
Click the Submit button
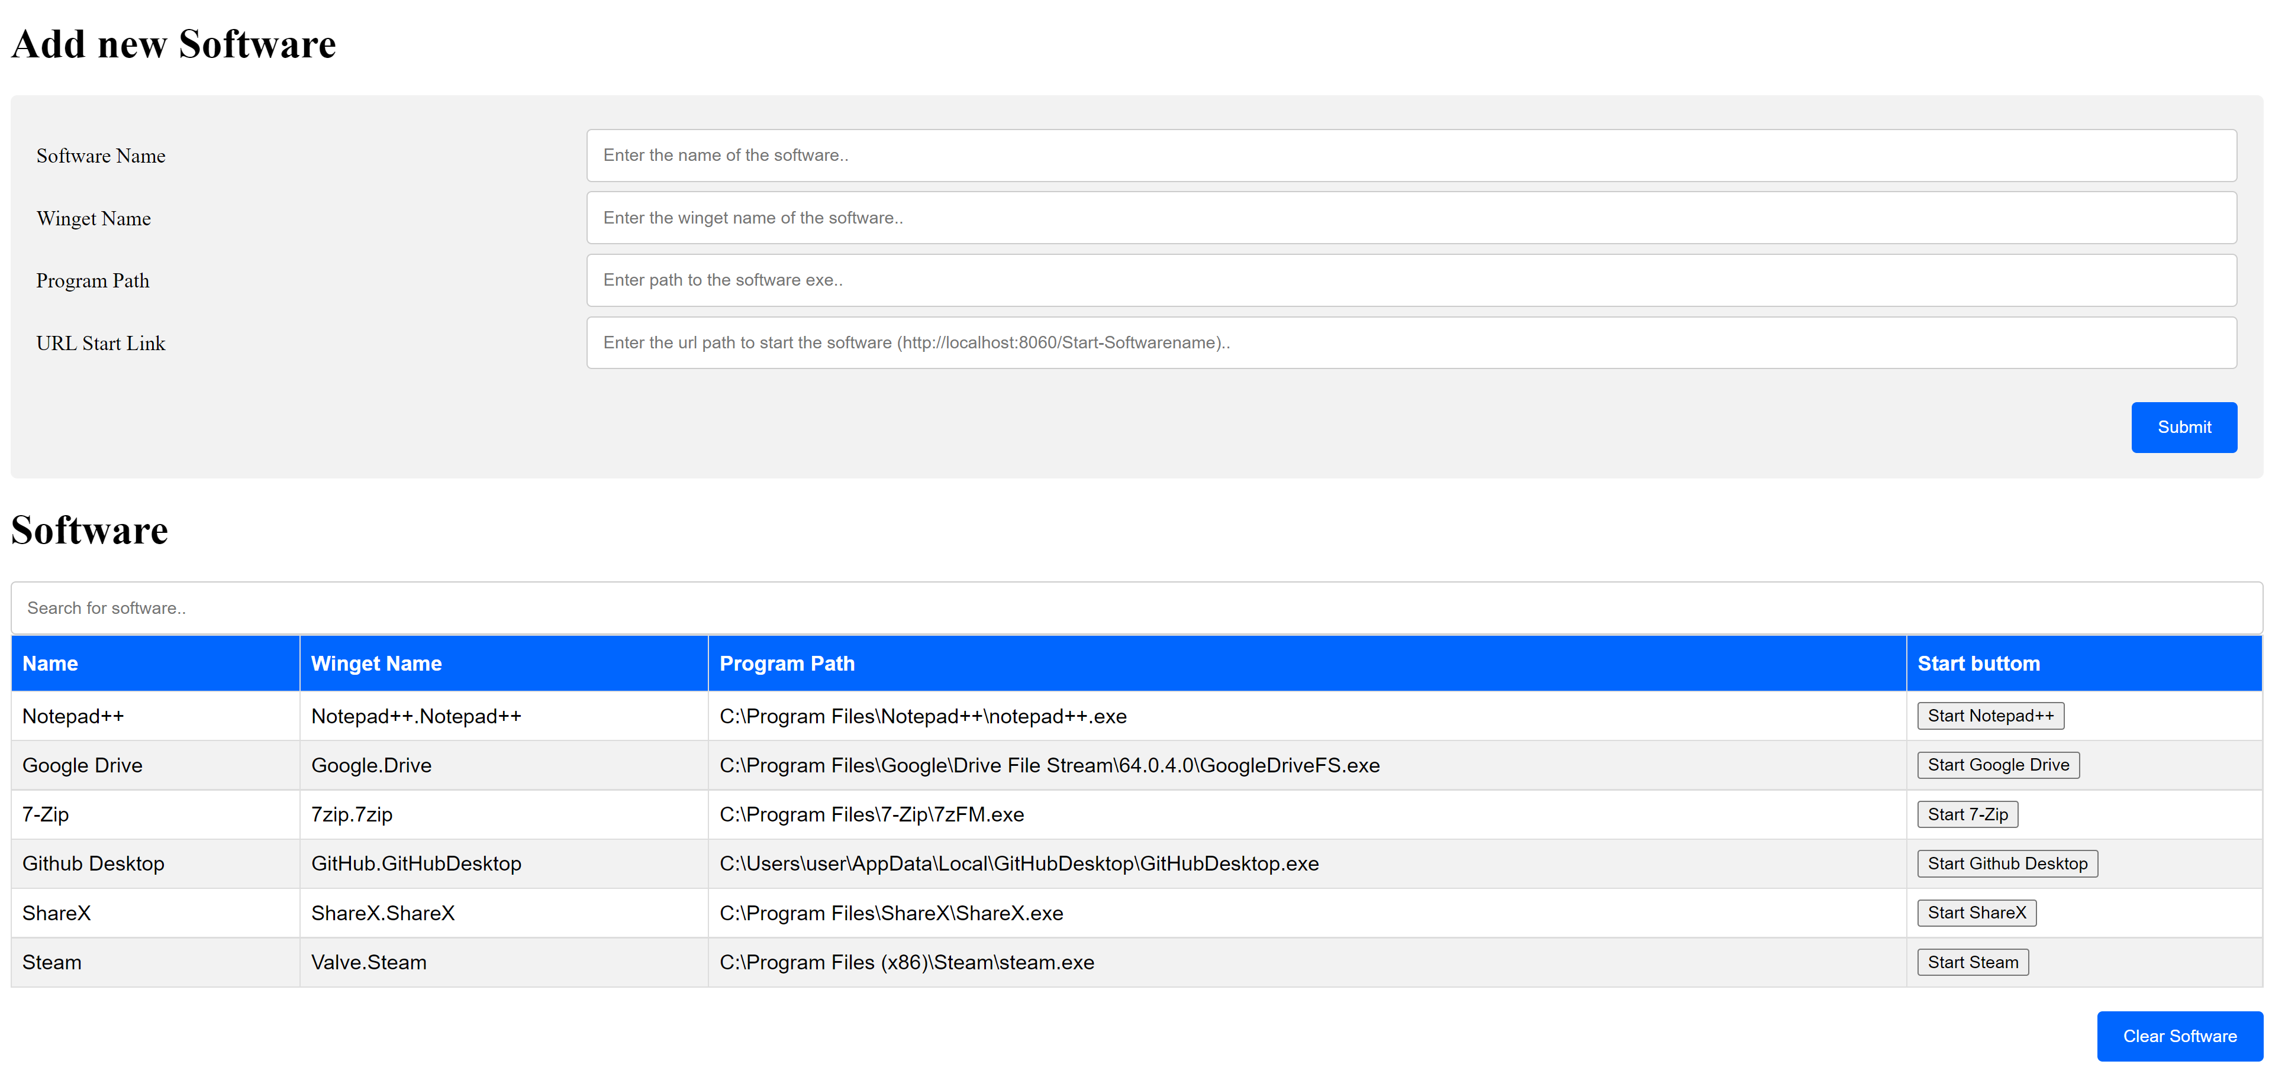click(2183, 428)
